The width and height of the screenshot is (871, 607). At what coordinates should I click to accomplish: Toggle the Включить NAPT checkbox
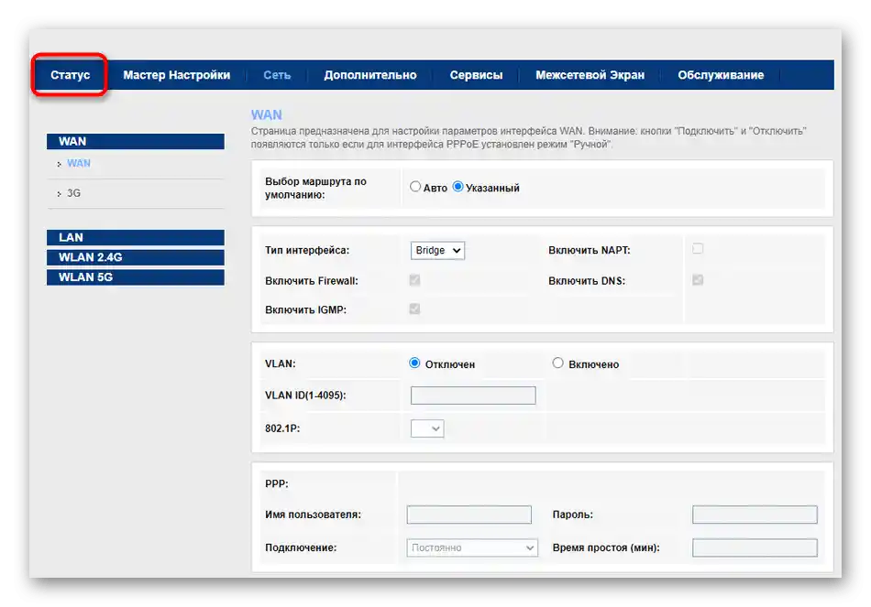point(698,249)
